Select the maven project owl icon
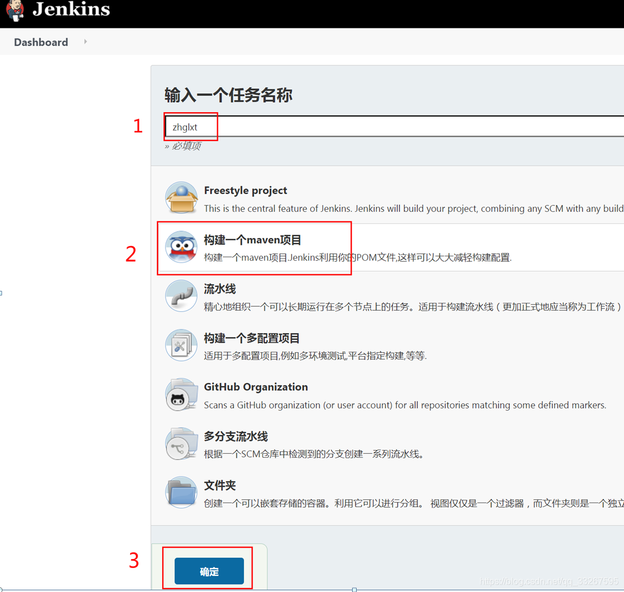This screenshot has width=624, height=592. click(181, 247)
